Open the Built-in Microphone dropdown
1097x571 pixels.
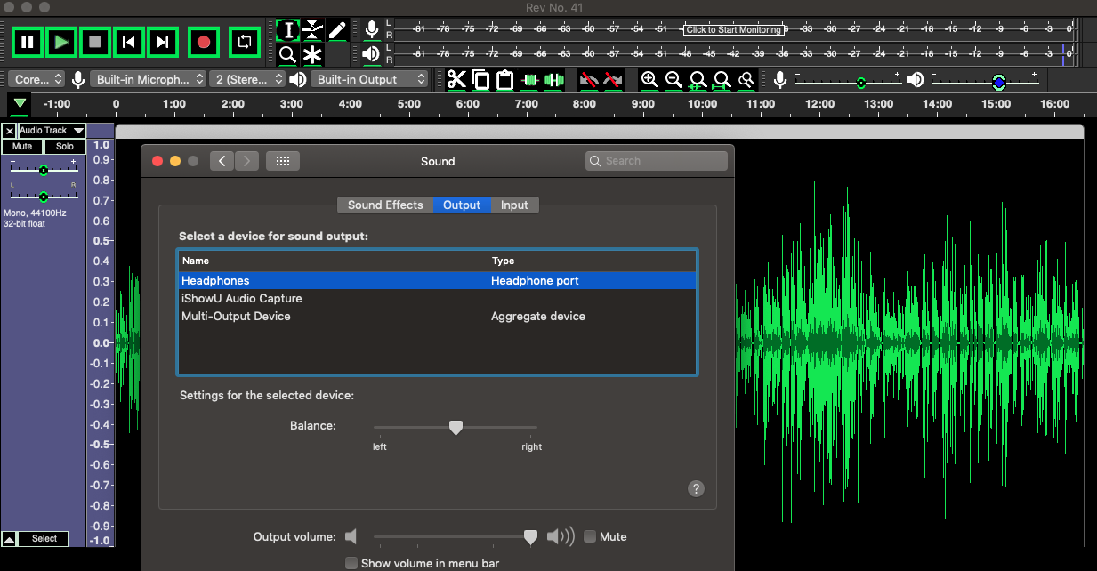click(148, 78)
